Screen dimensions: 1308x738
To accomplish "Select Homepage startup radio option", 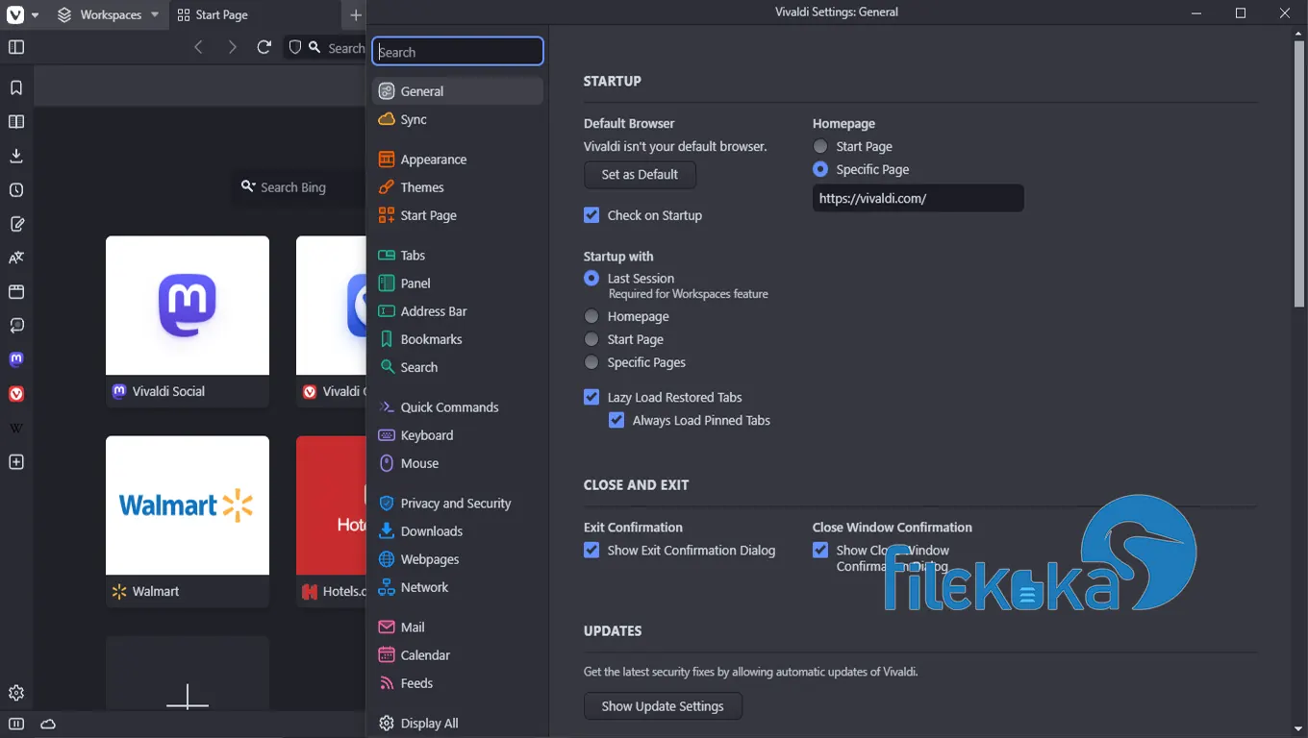I will point(591,316).
